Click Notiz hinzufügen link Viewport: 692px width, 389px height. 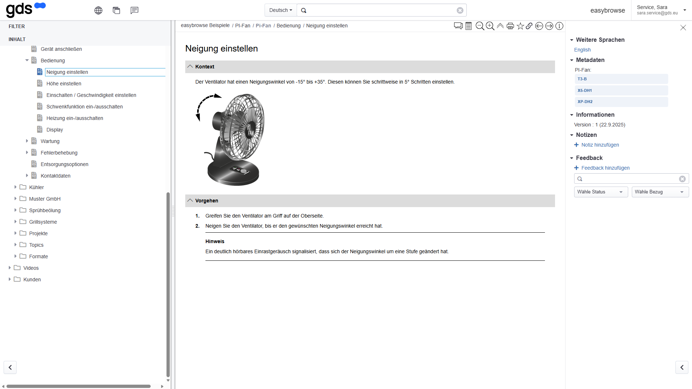pos(600,145)
